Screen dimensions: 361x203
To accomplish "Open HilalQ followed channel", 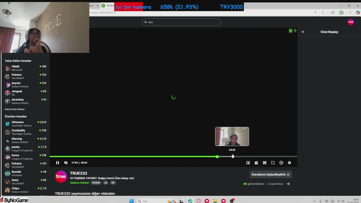I will click(25, 68).
